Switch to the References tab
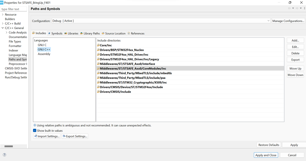The width and height of the screenshot is (306, 161). [x=136, y=33]
